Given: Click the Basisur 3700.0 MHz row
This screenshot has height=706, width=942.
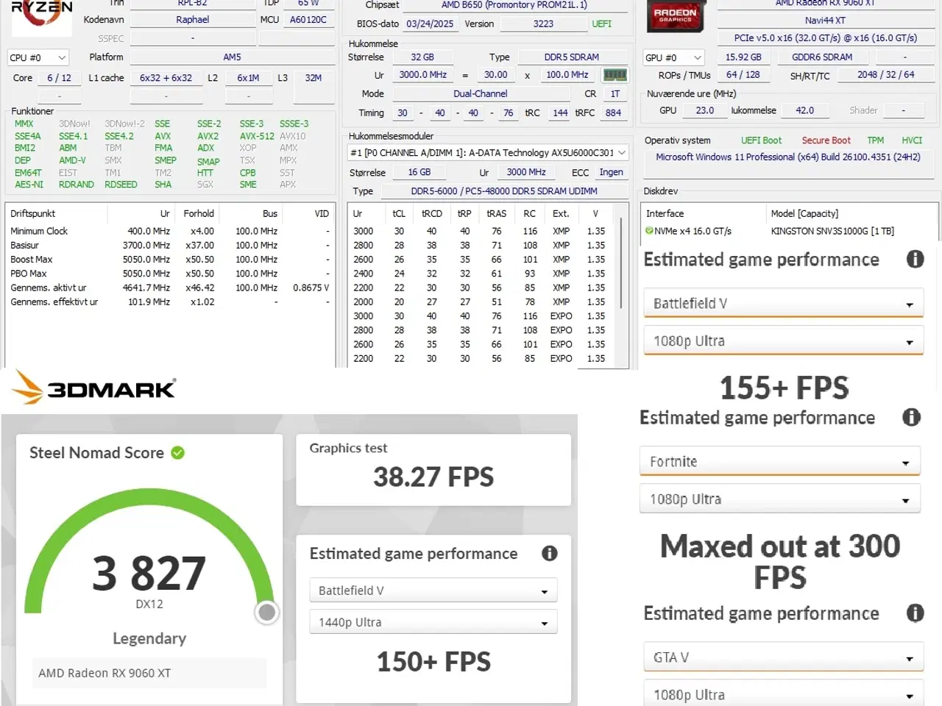Looking at the screenshot, I should tap(170, 246).
